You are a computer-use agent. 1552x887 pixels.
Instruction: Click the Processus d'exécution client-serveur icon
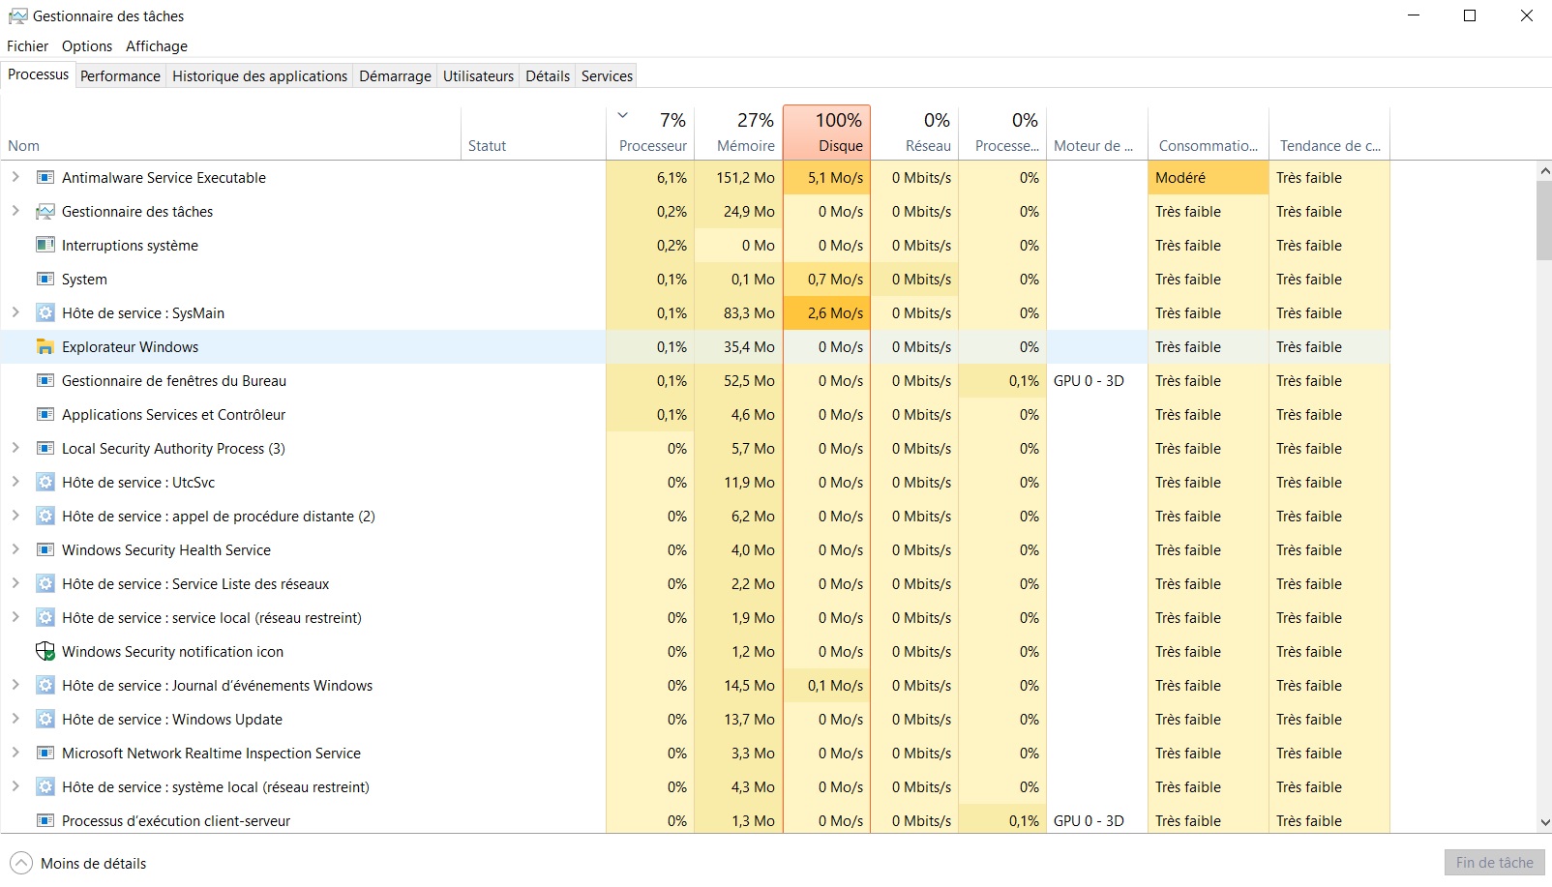click(45, 821)
